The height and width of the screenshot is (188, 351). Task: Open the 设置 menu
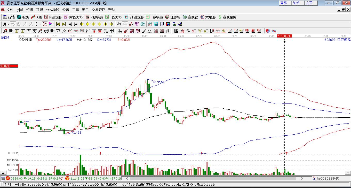coord(66,10)
